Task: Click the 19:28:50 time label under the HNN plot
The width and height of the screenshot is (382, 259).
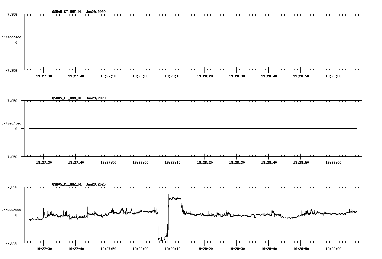Action: (x=301, y=163)
